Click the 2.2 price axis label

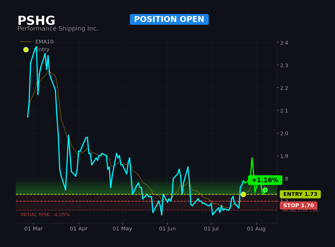click(284, 88)
